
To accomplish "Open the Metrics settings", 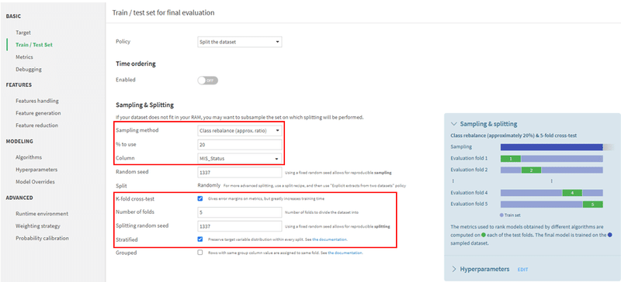I will 24,57.
